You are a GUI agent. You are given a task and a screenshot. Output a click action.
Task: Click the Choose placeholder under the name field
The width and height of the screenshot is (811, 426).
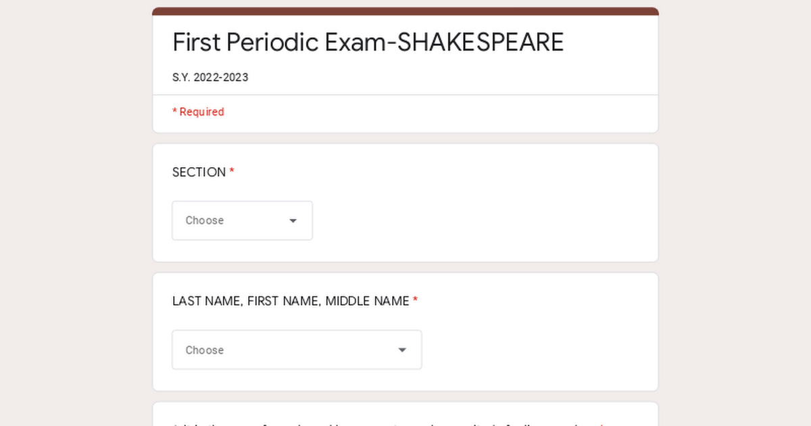(204, 350)
